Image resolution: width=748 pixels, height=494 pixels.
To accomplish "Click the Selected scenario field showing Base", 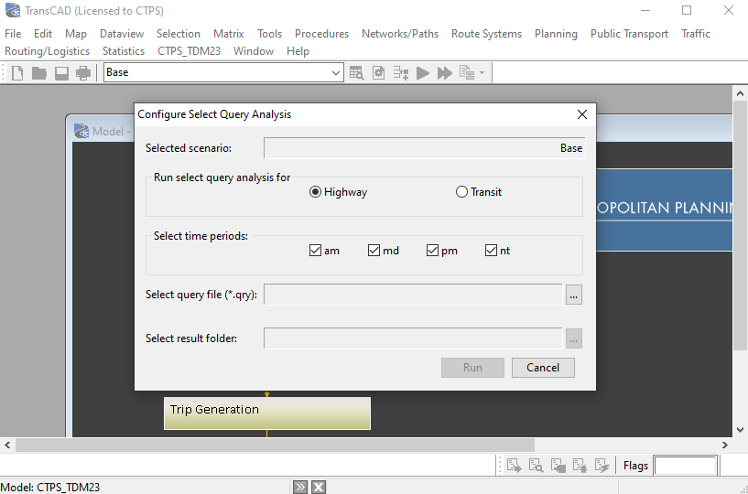I will pyautogui.click(x=424, y=148).
